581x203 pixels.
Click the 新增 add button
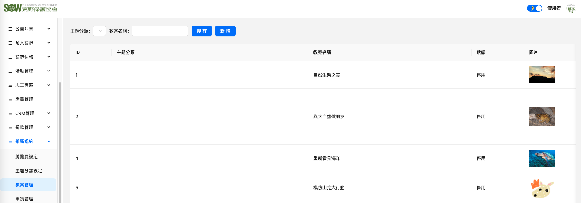click(225, 31)
